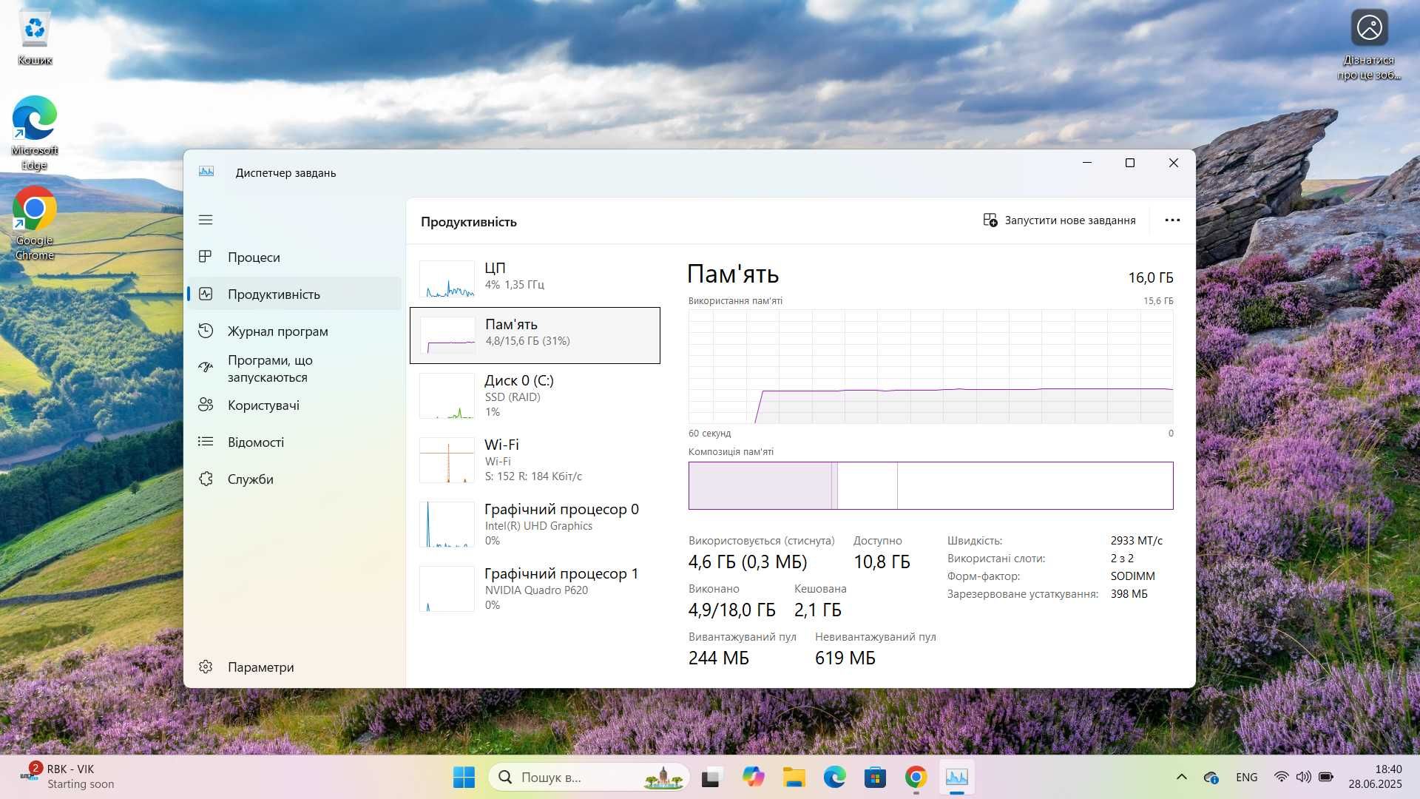This screenshot has height=799, width=1420.
Task: Click the taskbar search box Пошук
Action: 589,778
